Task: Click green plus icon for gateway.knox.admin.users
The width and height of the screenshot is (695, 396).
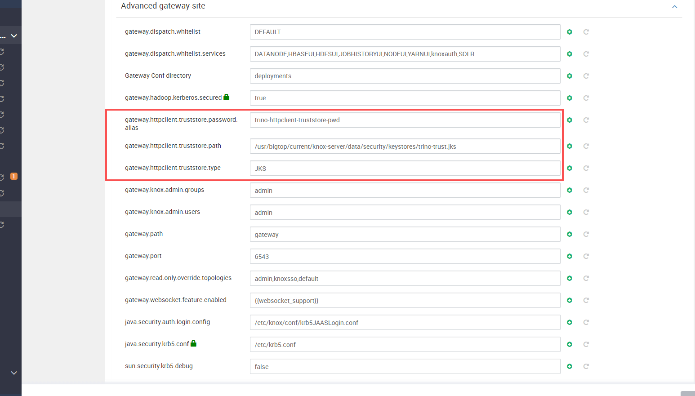Action: pos(570,212)
